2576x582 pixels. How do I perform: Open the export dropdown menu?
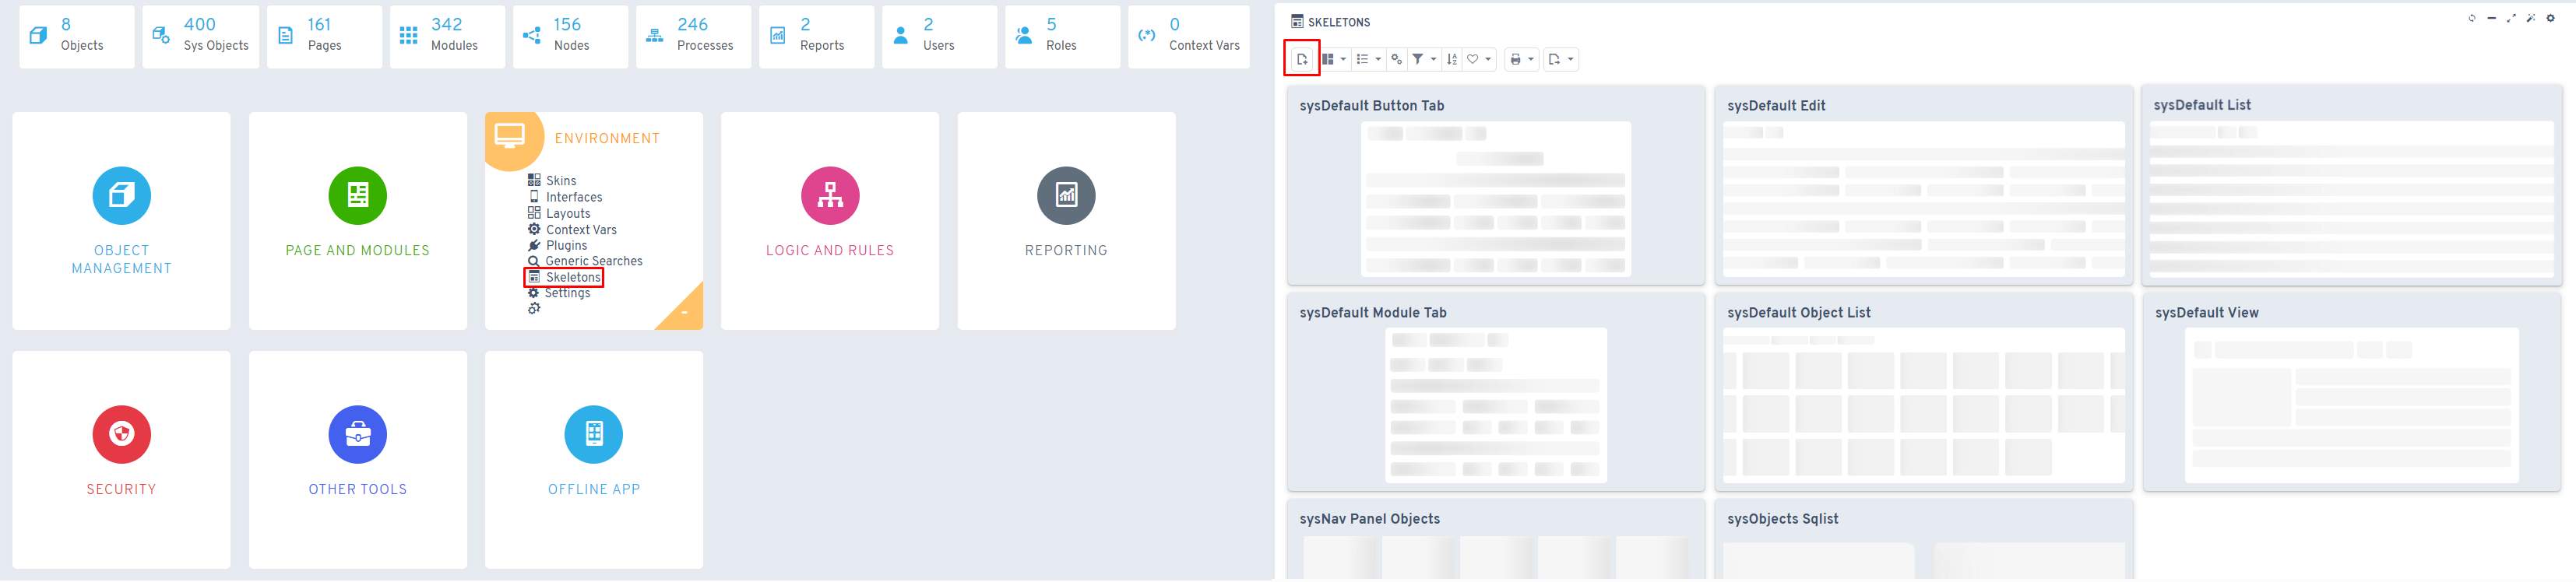pyautogui.click(x=1560, y=59)
